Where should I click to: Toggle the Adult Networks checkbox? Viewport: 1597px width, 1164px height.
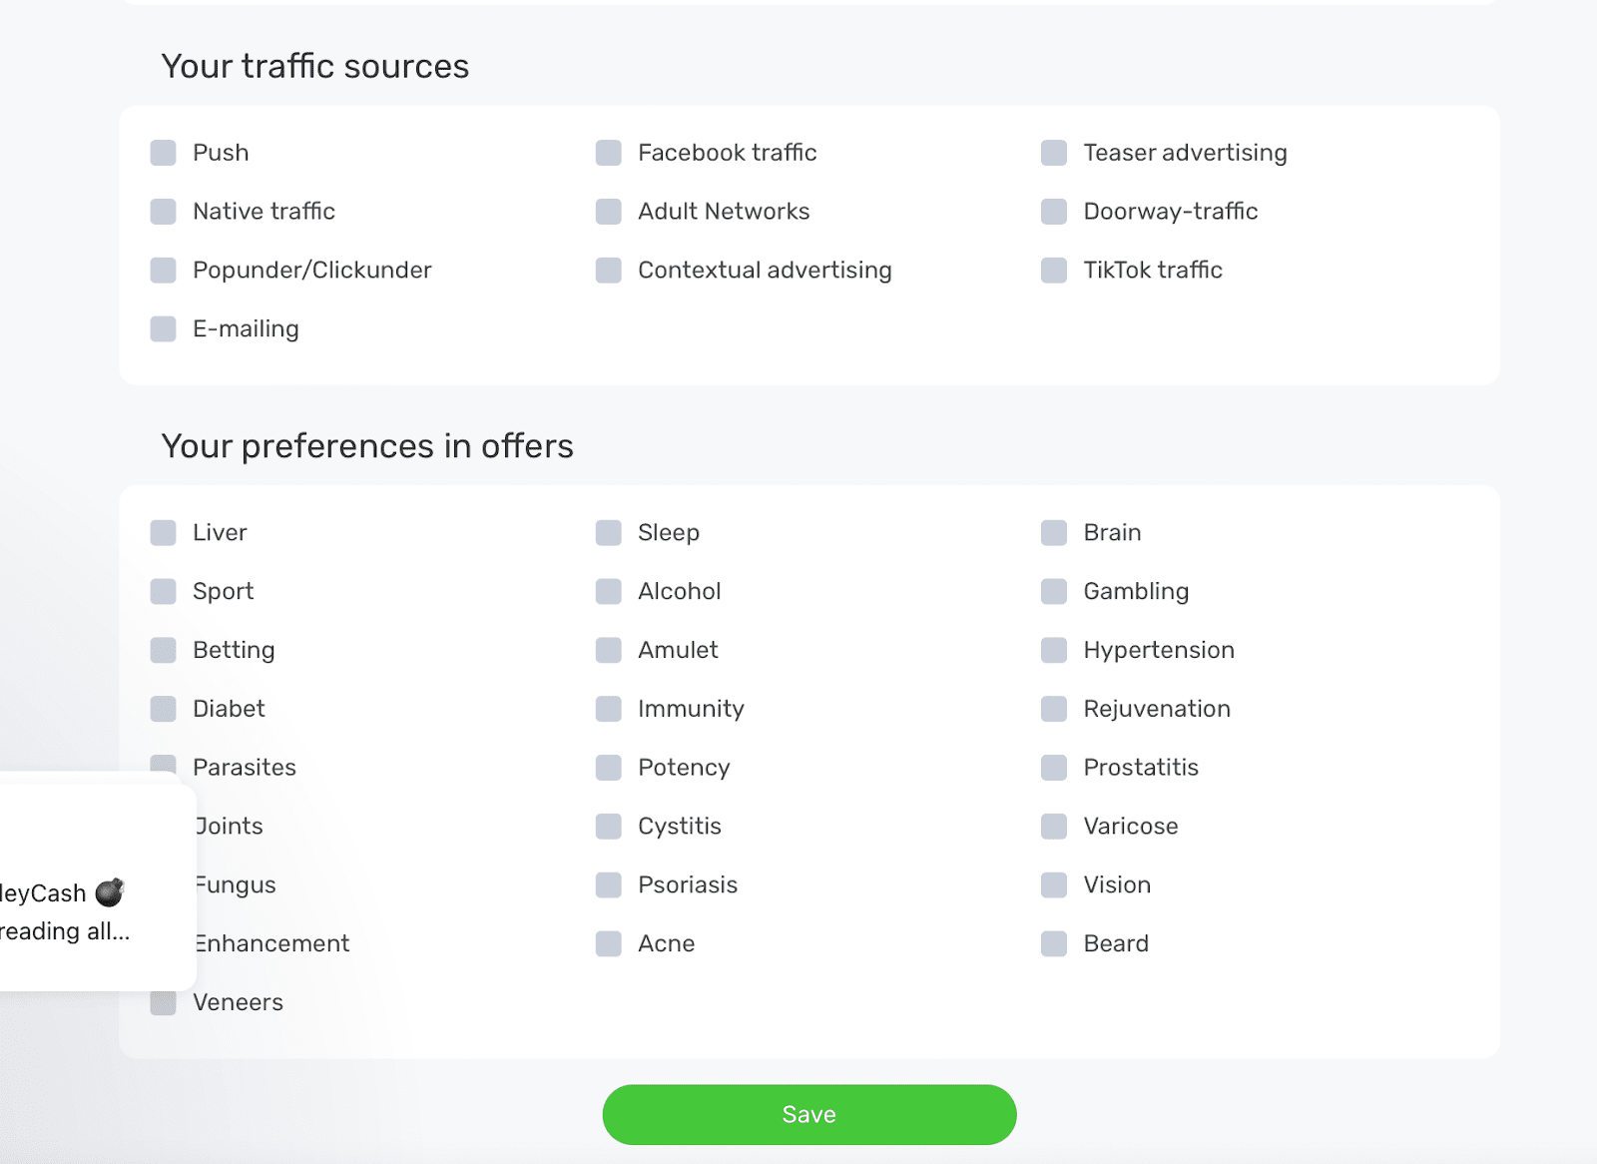point(608,212)
